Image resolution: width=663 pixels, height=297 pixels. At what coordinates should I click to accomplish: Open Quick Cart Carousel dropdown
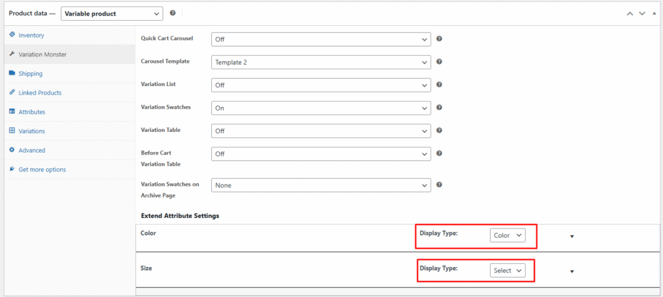[x=320, y=39]
